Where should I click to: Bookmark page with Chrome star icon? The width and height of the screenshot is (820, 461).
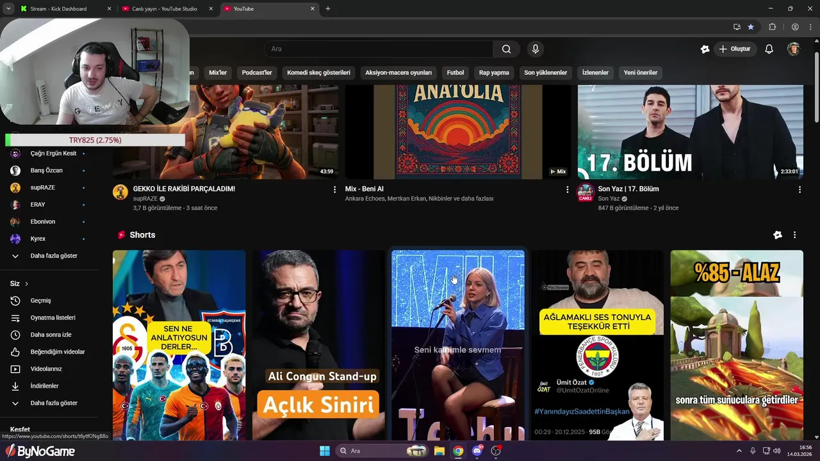click(x=751, y=27)
